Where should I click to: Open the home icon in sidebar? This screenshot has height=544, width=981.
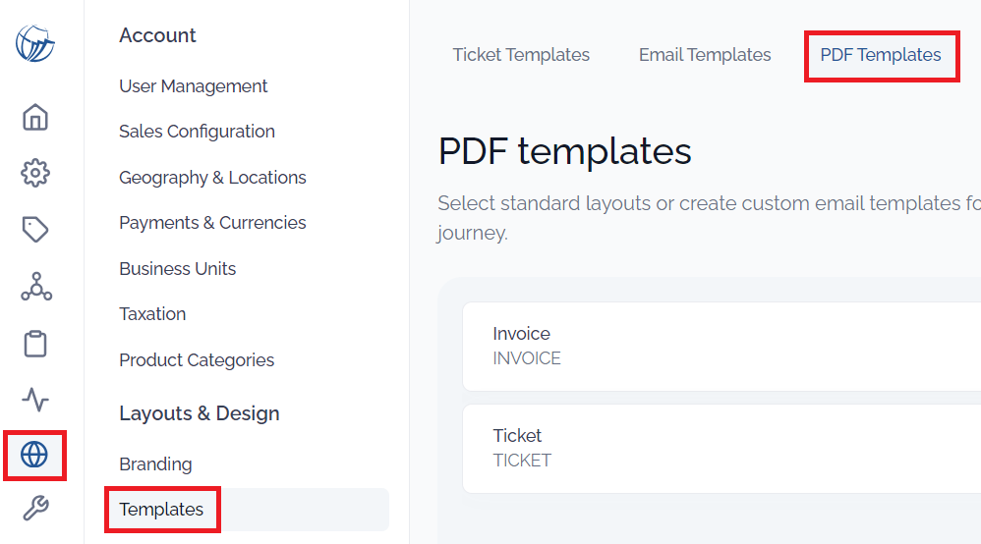35,117
